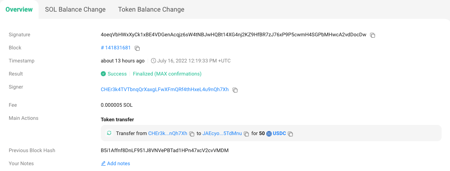Viewport: 450px width, 171px height.
Task: Click the clock icon beside timestamp
Action: click(154, 61)
